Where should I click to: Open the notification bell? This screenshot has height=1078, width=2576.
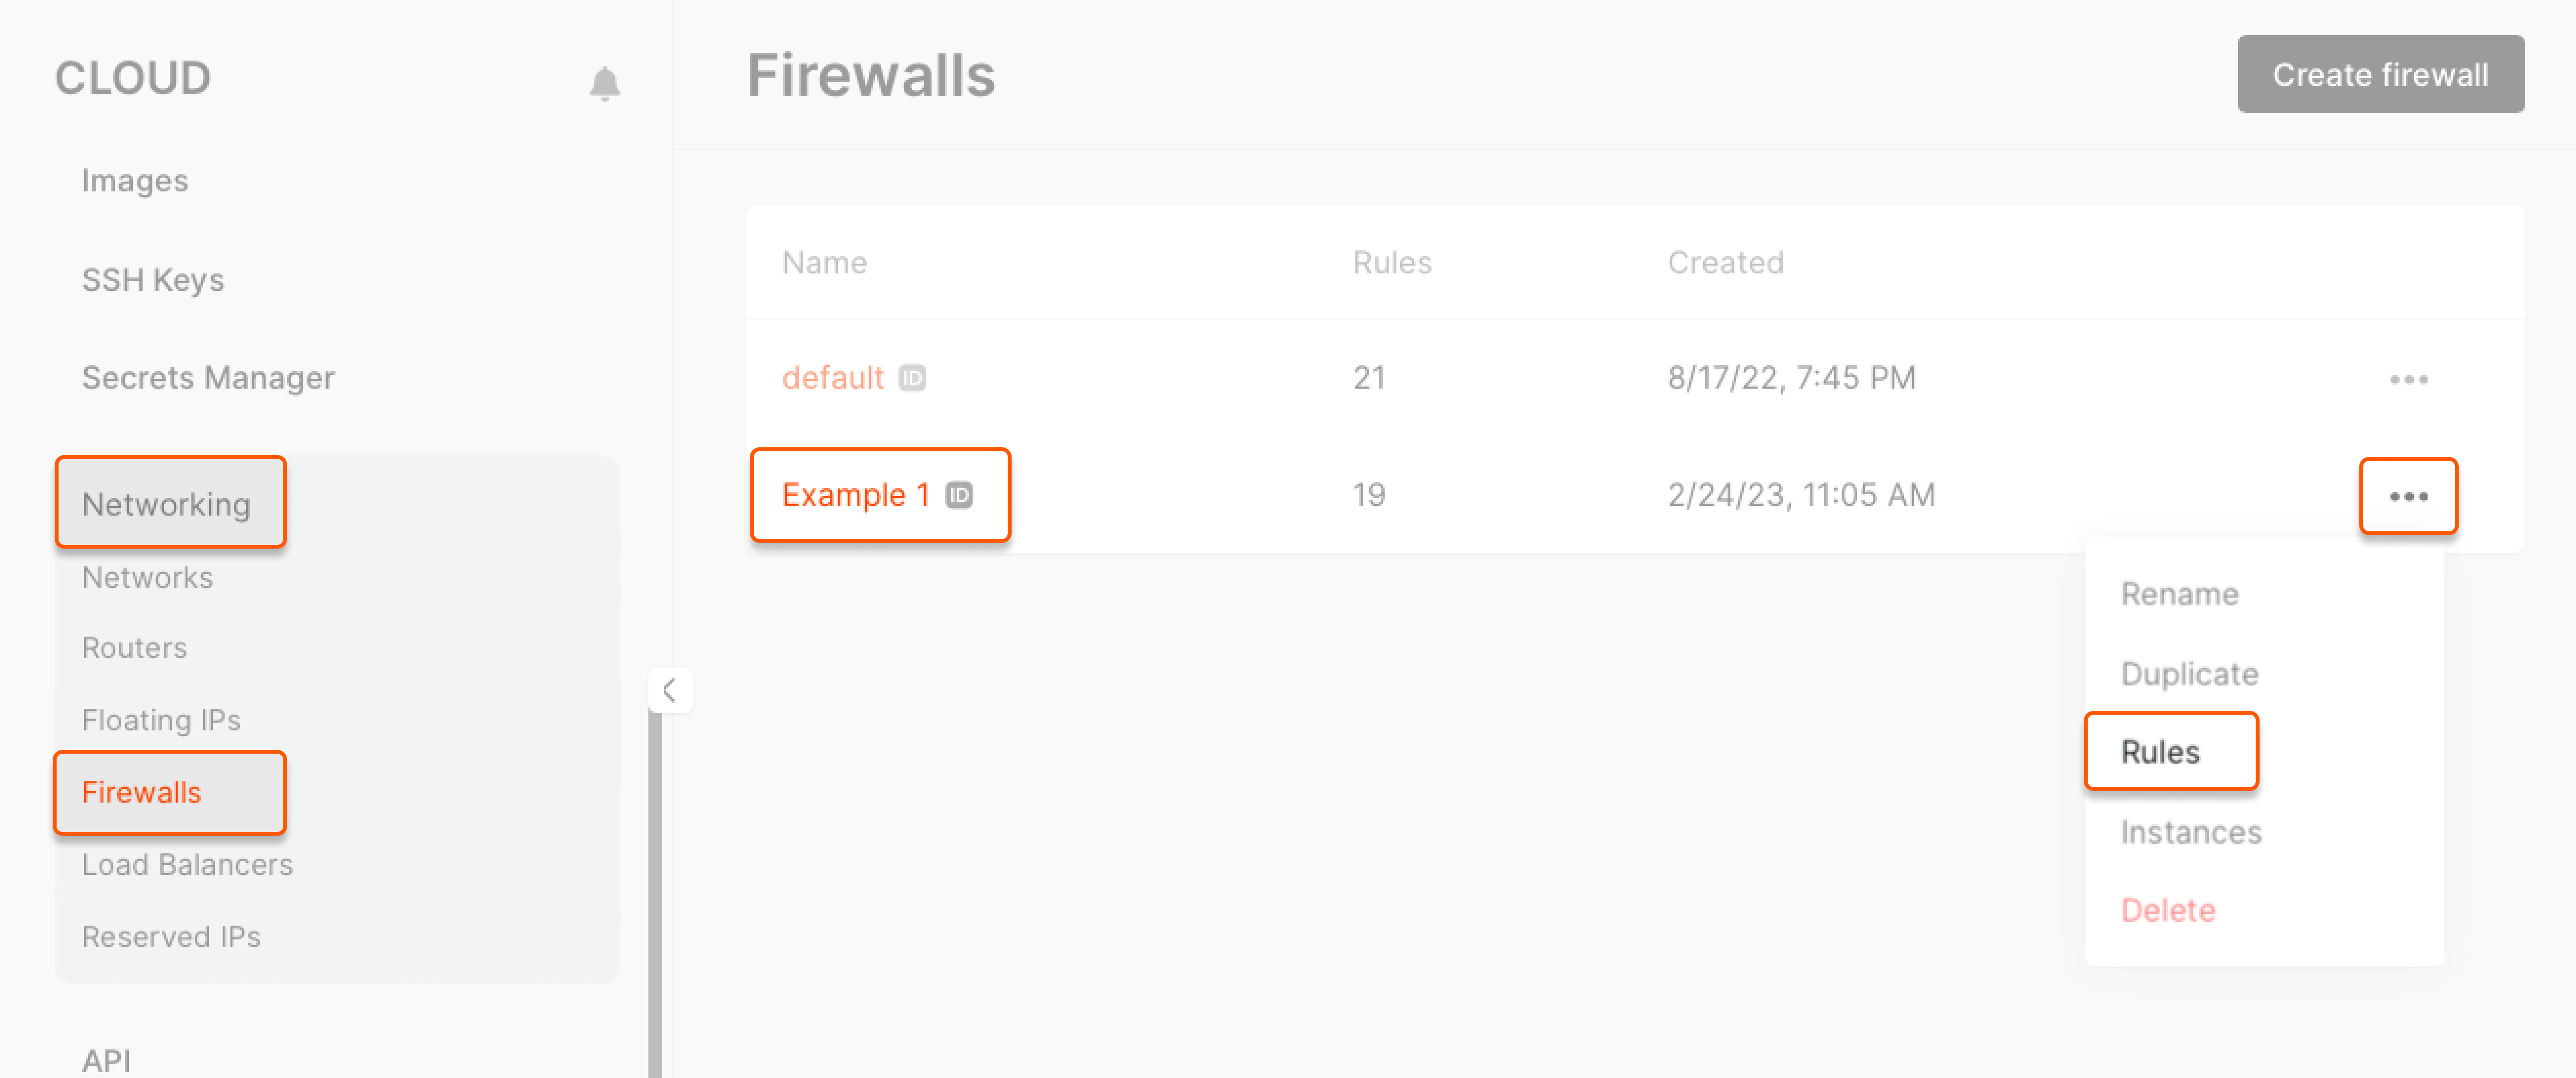click(606, 82)
